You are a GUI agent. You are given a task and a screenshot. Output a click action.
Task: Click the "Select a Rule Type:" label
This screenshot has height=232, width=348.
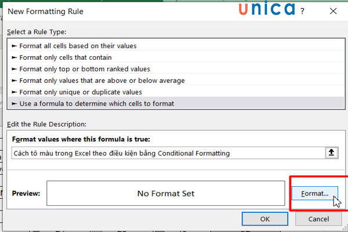pos(37,31)
